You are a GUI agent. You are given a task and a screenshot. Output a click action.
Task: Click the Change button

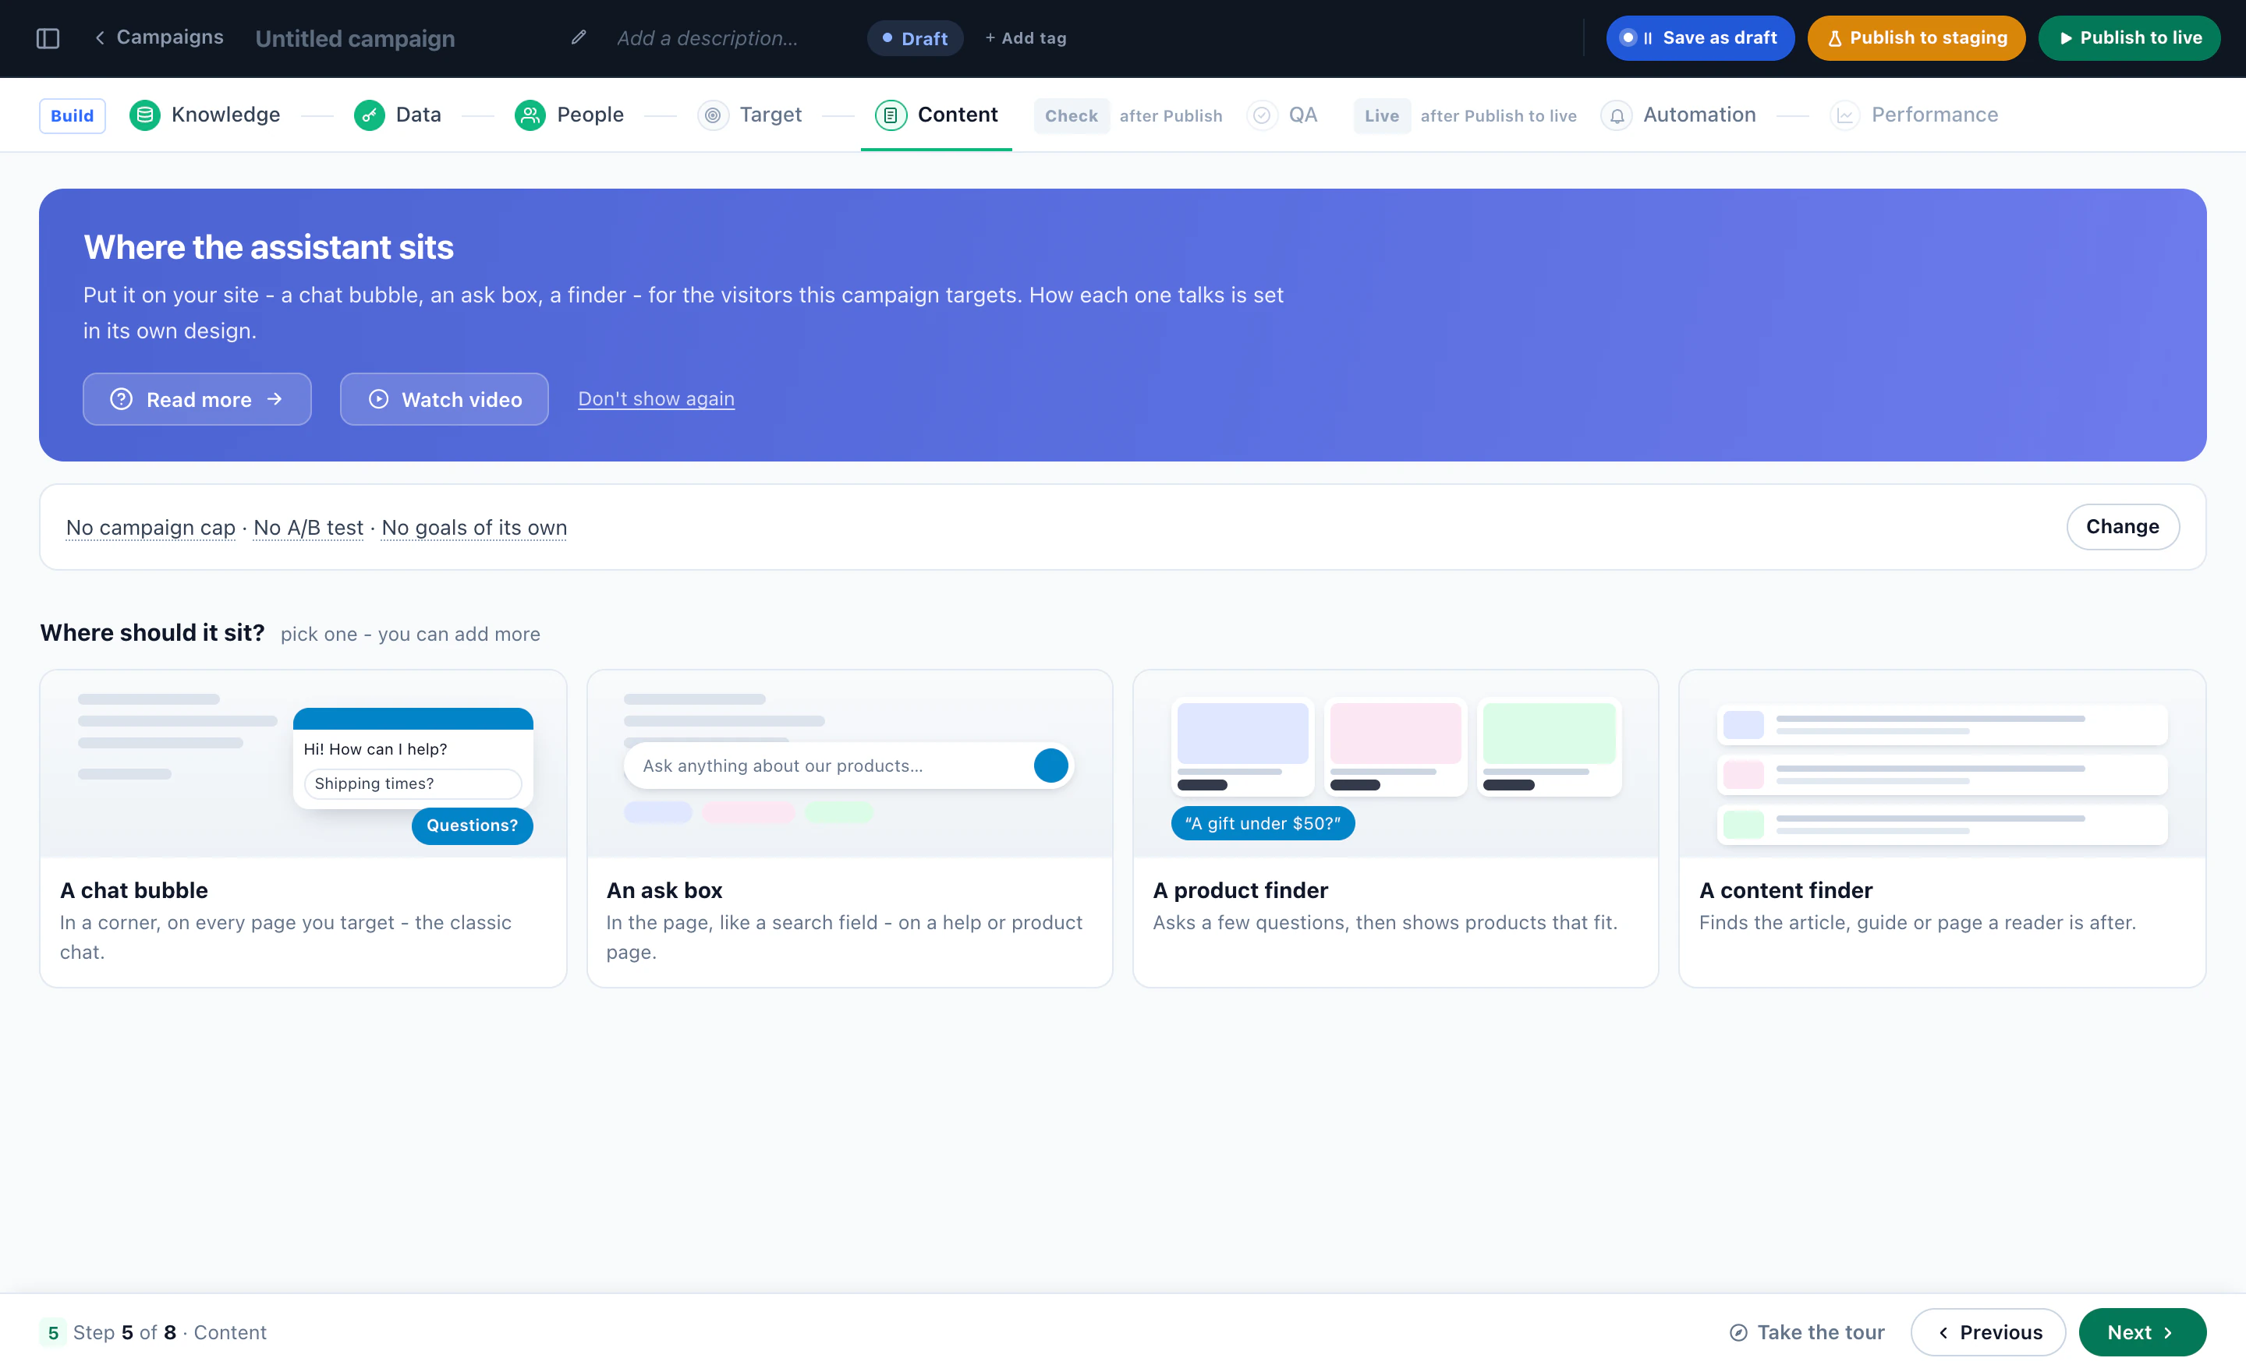coord(2122,526)
